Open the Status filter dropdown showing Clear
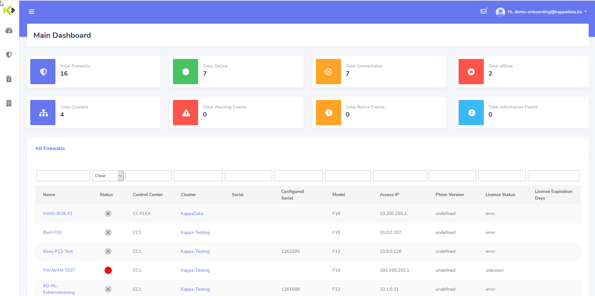This screenshot has height=296, width=595. (108, 176)
